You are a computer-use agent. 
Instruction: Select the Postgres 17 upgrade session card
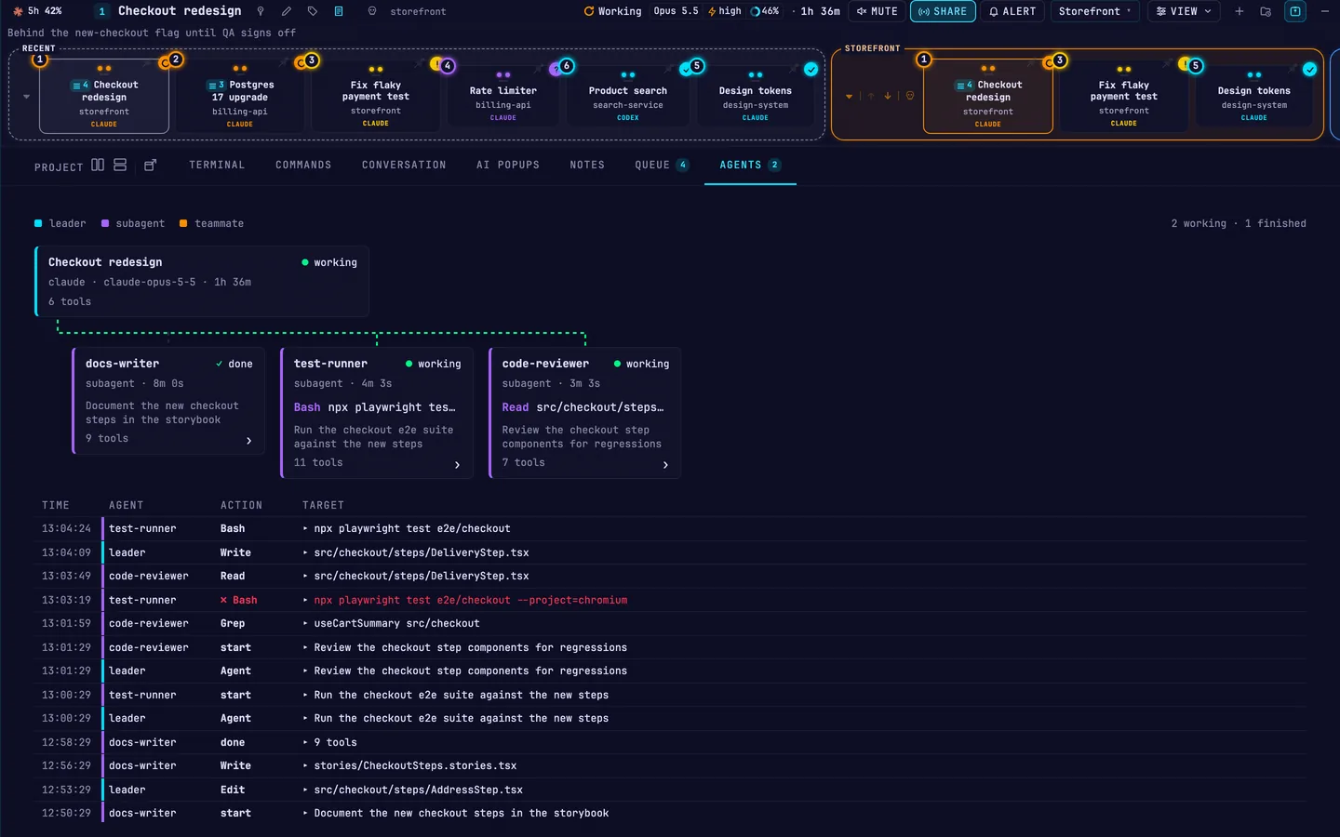point(240,97)
